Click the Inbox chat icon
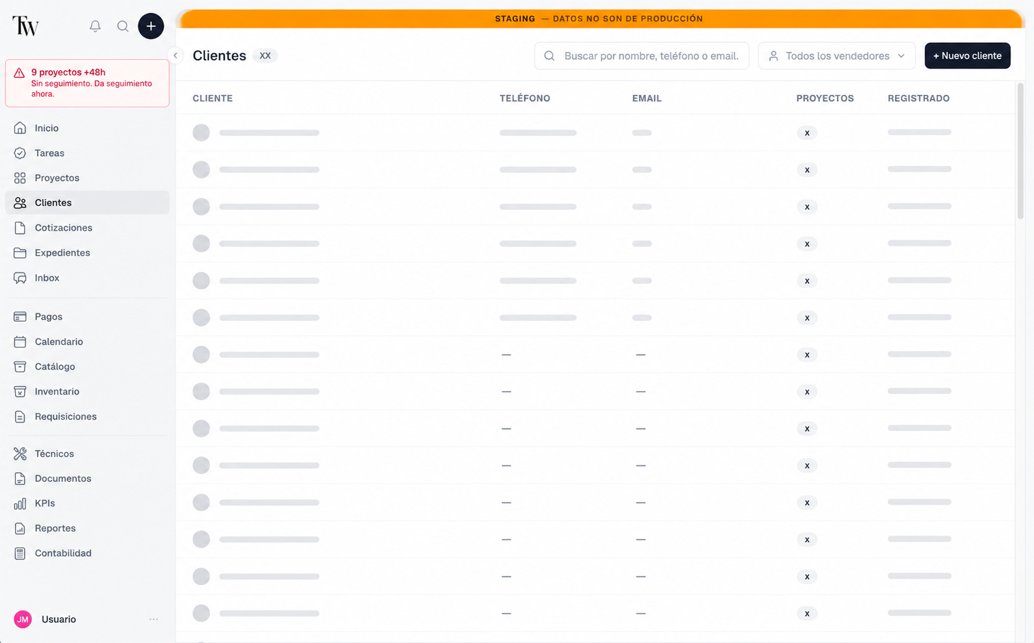The height and width of the screenshot is (643, 1034). (x=20, y=278)
